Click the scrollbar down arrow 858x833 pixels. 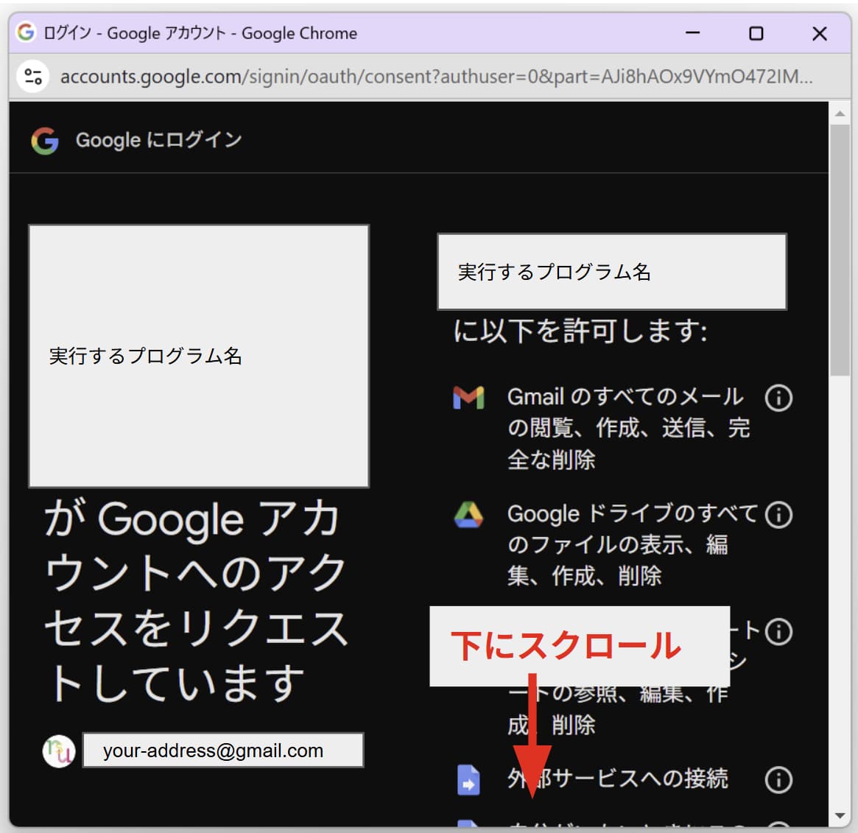click(840, 816)
